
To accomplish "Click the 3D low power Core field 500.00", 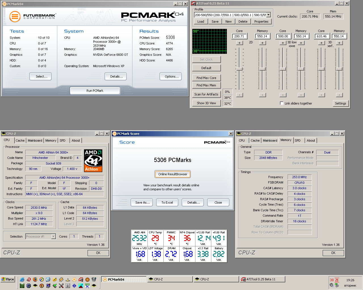I will pyautogui.click(x=283, y=36).
